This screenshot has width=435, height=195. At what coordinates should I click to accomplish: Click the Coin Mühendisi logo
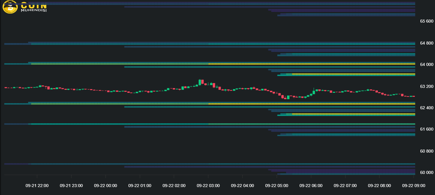24,7
